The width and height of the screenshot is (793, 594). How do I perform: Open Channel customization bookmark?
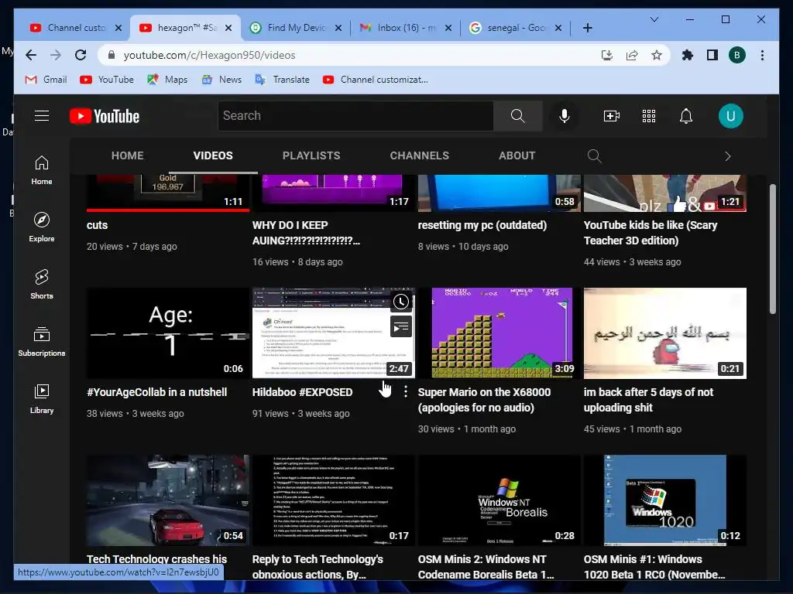(376, 80)
